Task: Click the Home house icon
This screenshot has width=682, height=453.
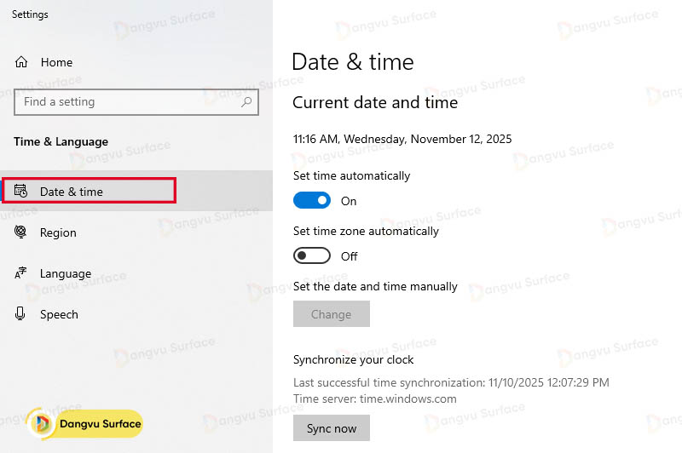Action: pos(21,62)
